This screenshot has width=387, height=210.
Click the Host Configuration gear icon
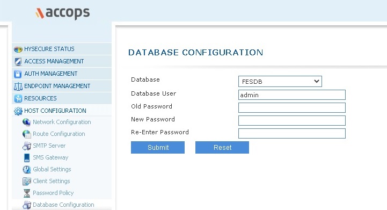point(18,111)
